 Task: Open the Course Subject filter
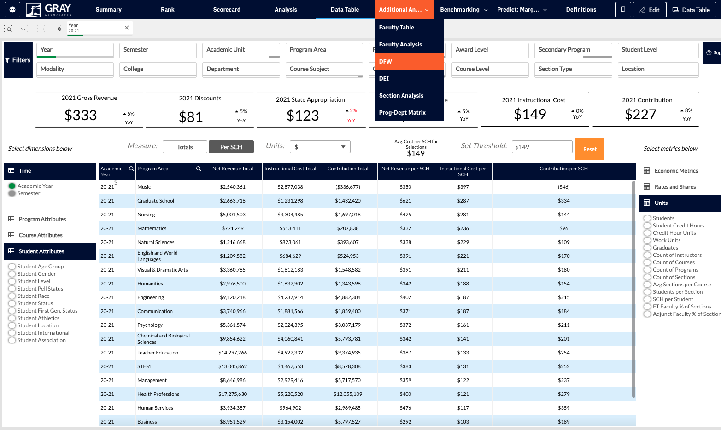pyautogui.click(x=324, y=69)
